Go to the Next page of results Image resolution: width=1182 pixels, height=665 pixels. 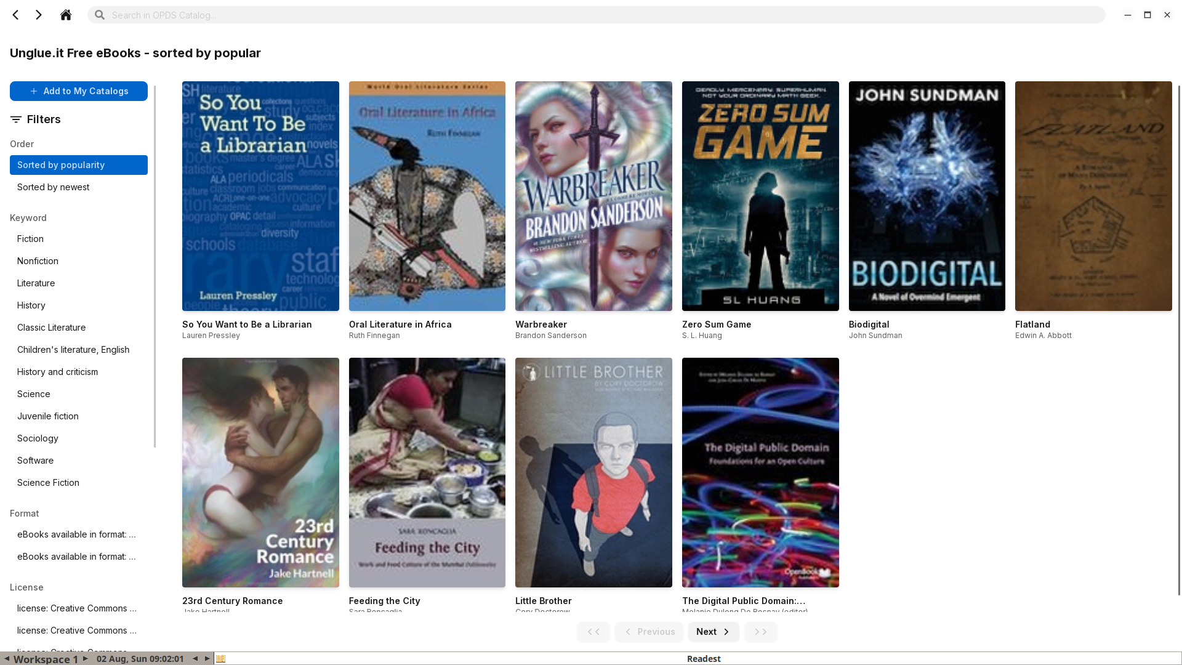click(714, 632)
